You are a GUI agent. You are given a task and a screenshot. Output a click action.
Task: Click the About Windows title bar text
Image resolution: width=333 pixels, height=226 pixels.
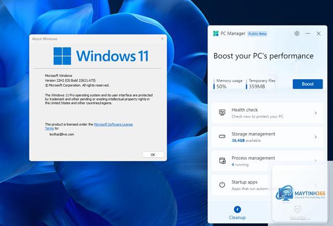tap(45, 39)
